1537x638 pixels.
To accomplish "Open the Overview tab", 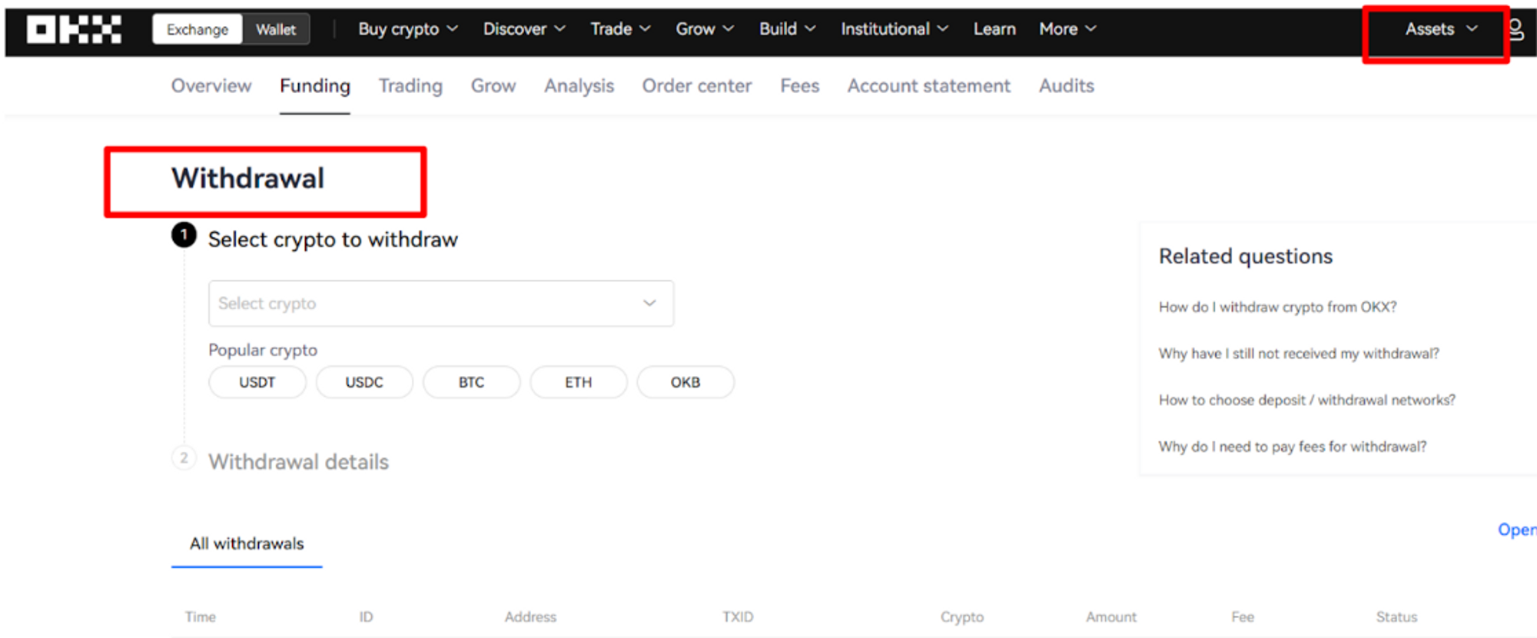I will (x=211, y=86).
